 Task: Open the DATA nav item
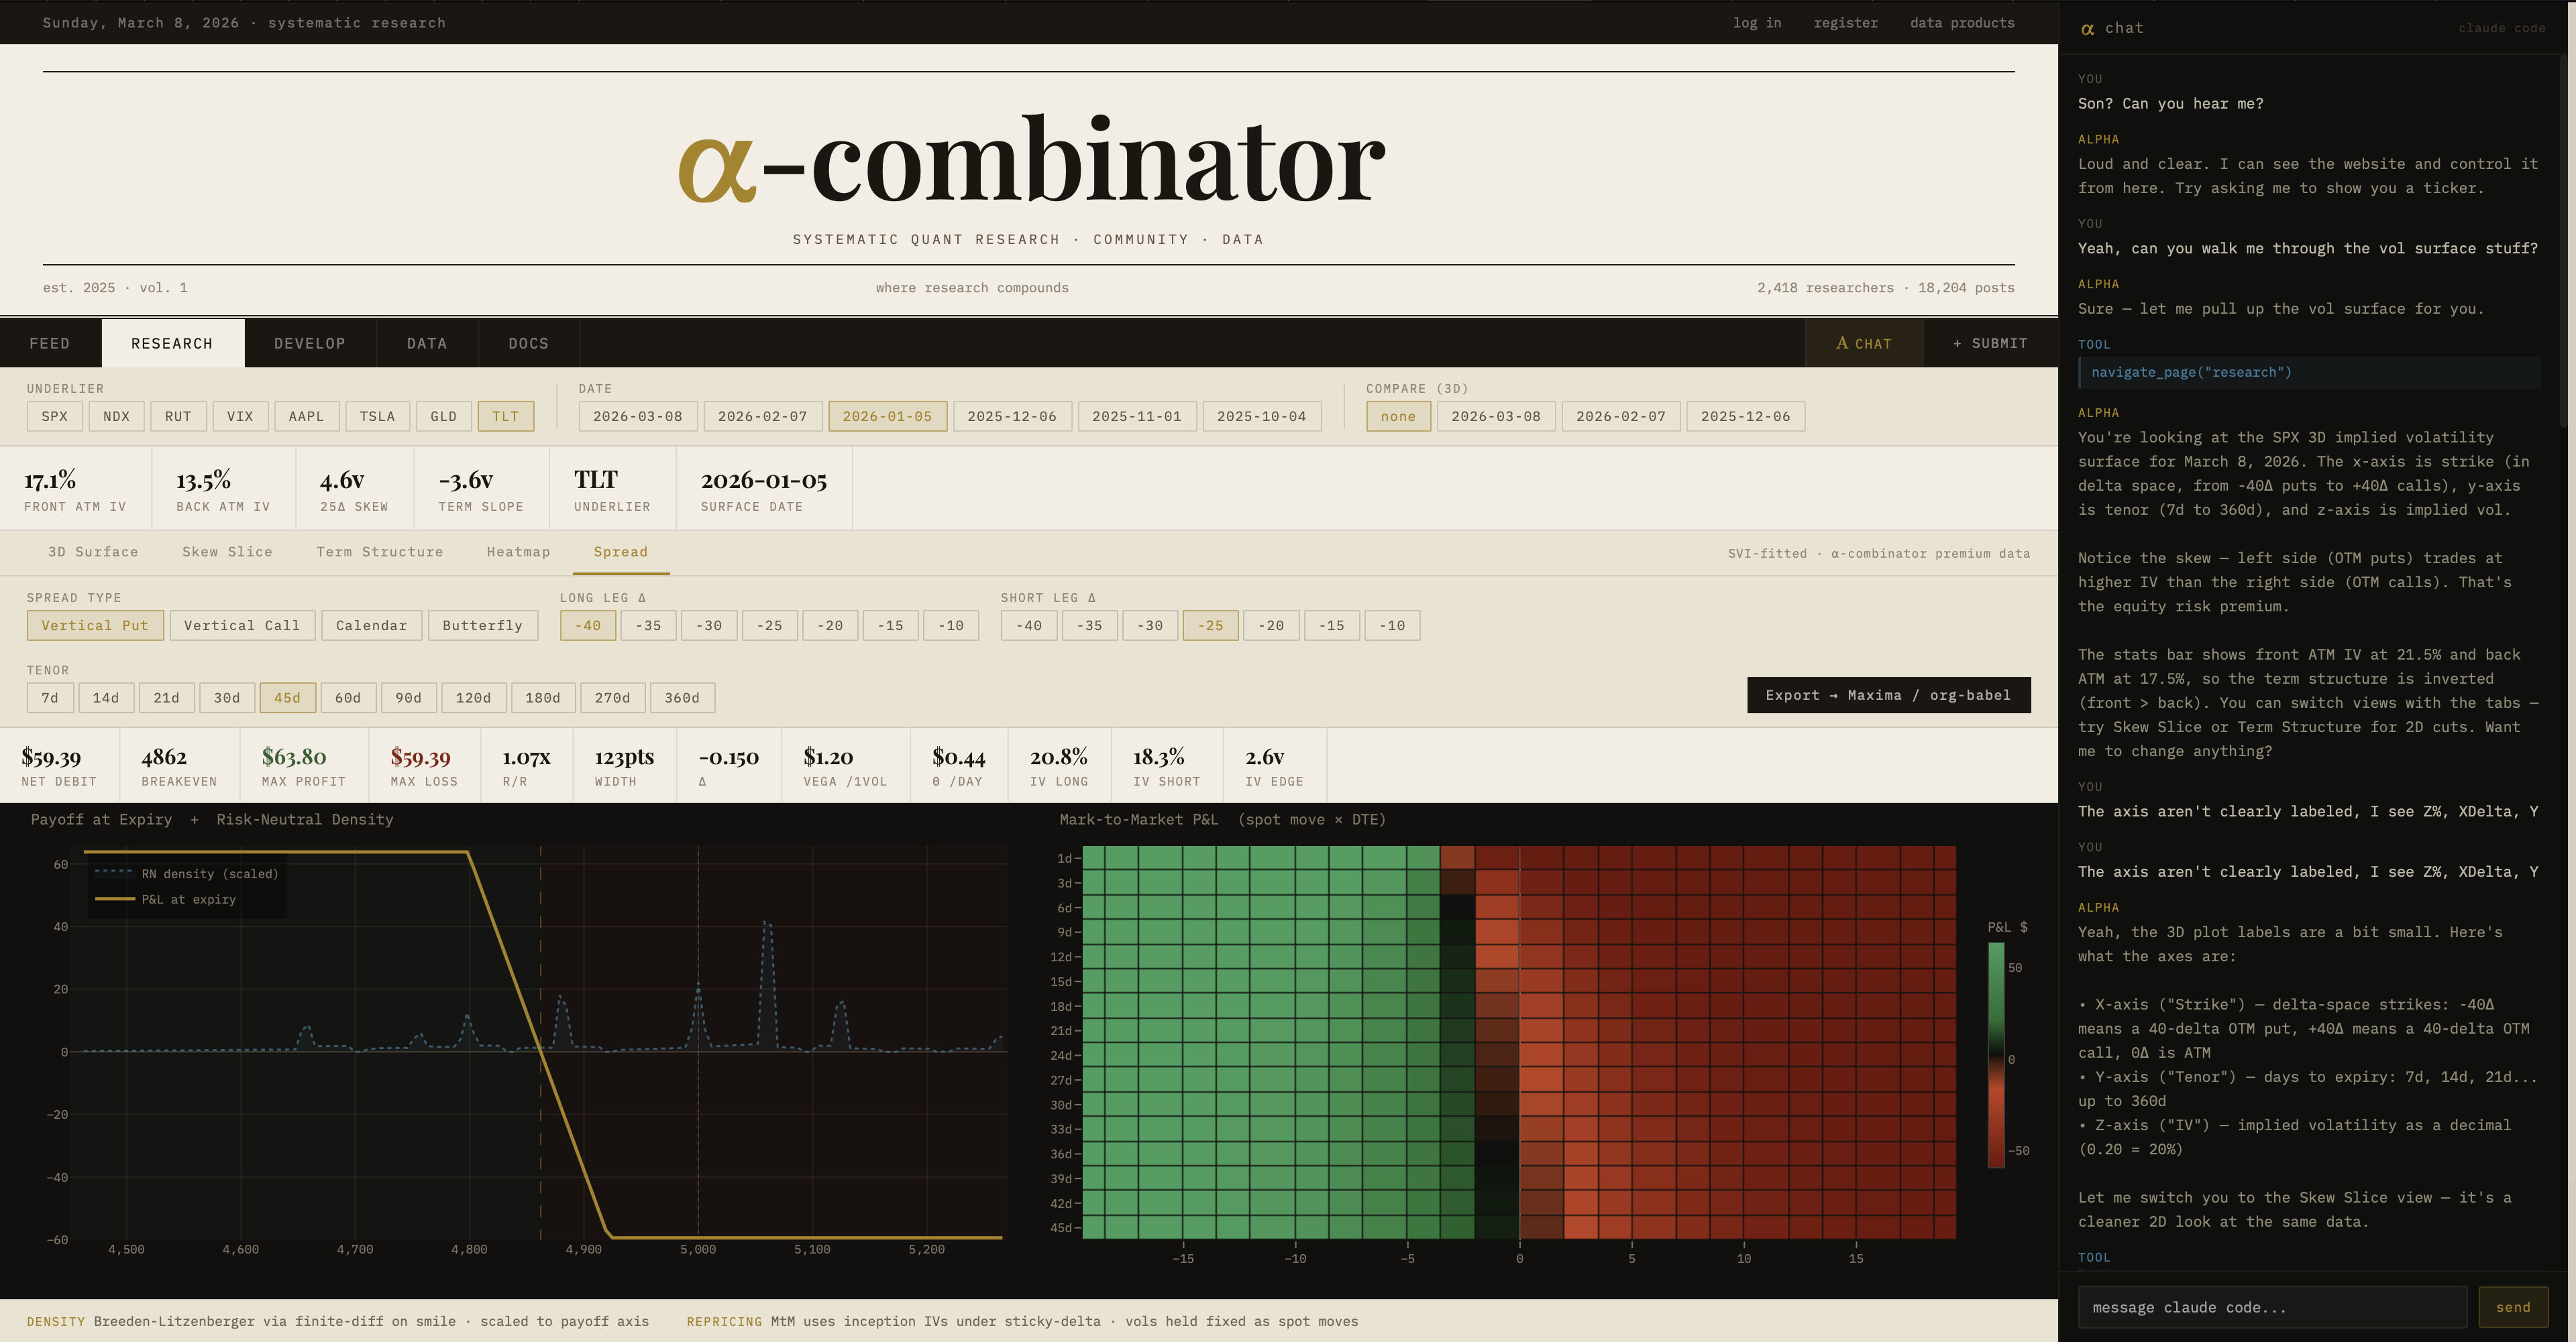(427, 343)
